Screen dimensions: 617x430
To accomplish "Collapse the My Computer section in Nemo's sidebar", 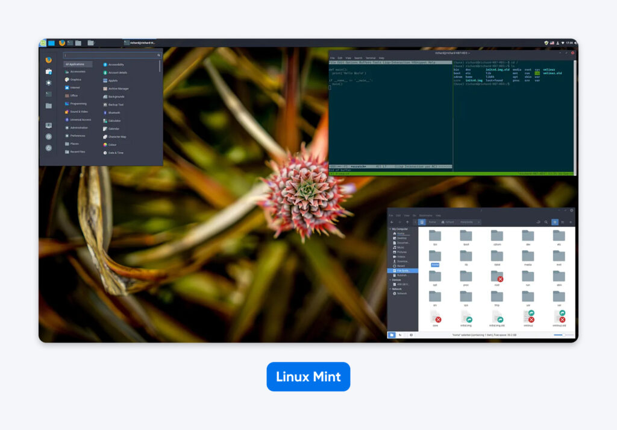I will [390, 229].
